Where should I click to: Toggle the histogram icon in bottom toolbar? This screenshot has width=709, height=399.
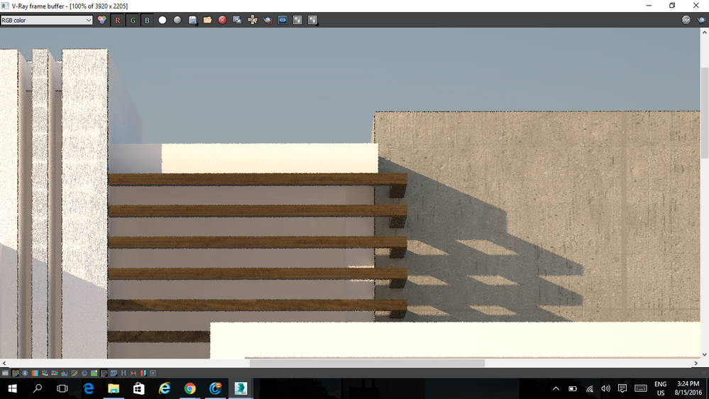tap(65, 373)
